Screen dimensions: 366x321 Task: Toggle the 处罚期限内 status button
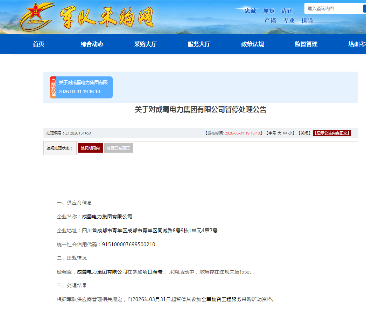90,148
